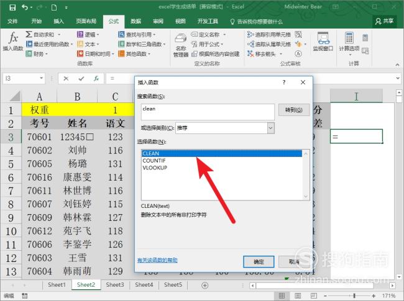
Task: Open the AutoSum (自动求和) sigma icon
Action: coord(29,34)
